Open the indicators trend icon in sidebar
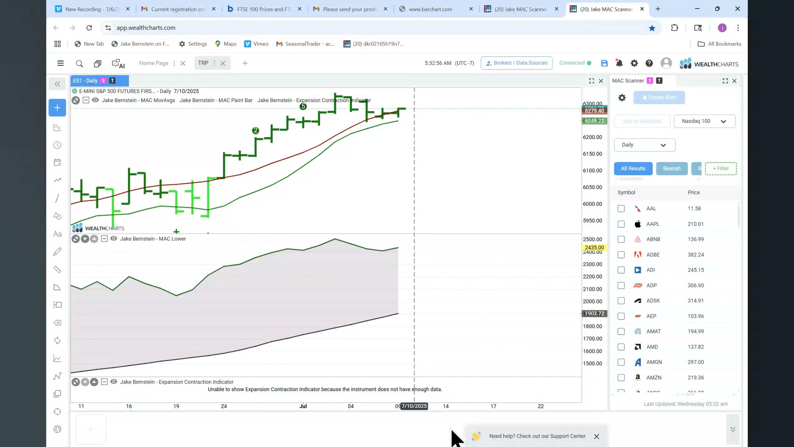 point(57,180)
